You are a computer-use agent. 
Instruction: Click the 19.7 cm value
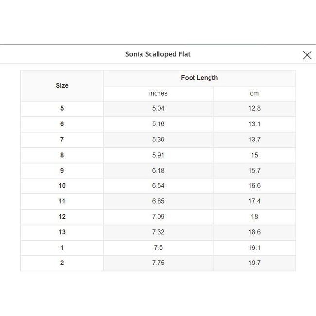pyautogui.click(x=254, y=263)
